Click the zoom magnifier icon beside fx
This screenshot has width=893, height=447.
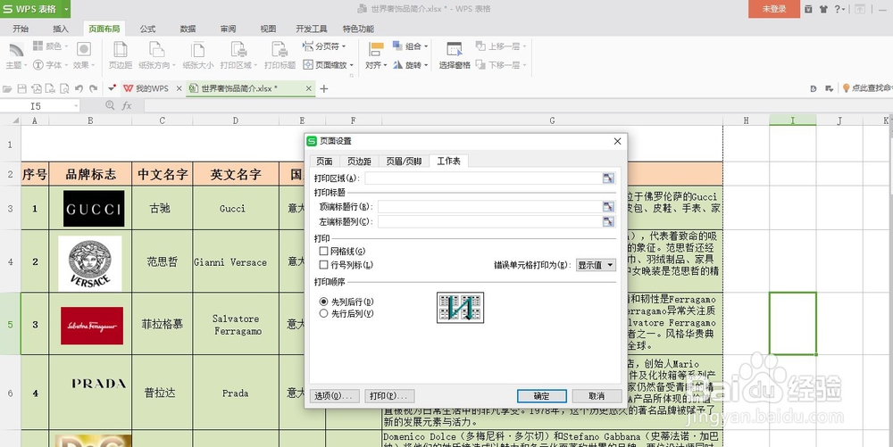pos(110,106)
